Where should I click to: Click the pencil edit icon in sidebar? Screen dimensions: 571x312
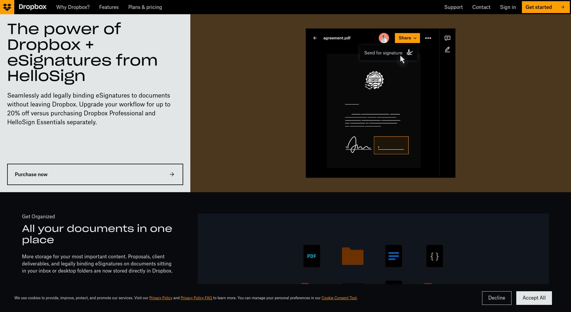[448, 50]
